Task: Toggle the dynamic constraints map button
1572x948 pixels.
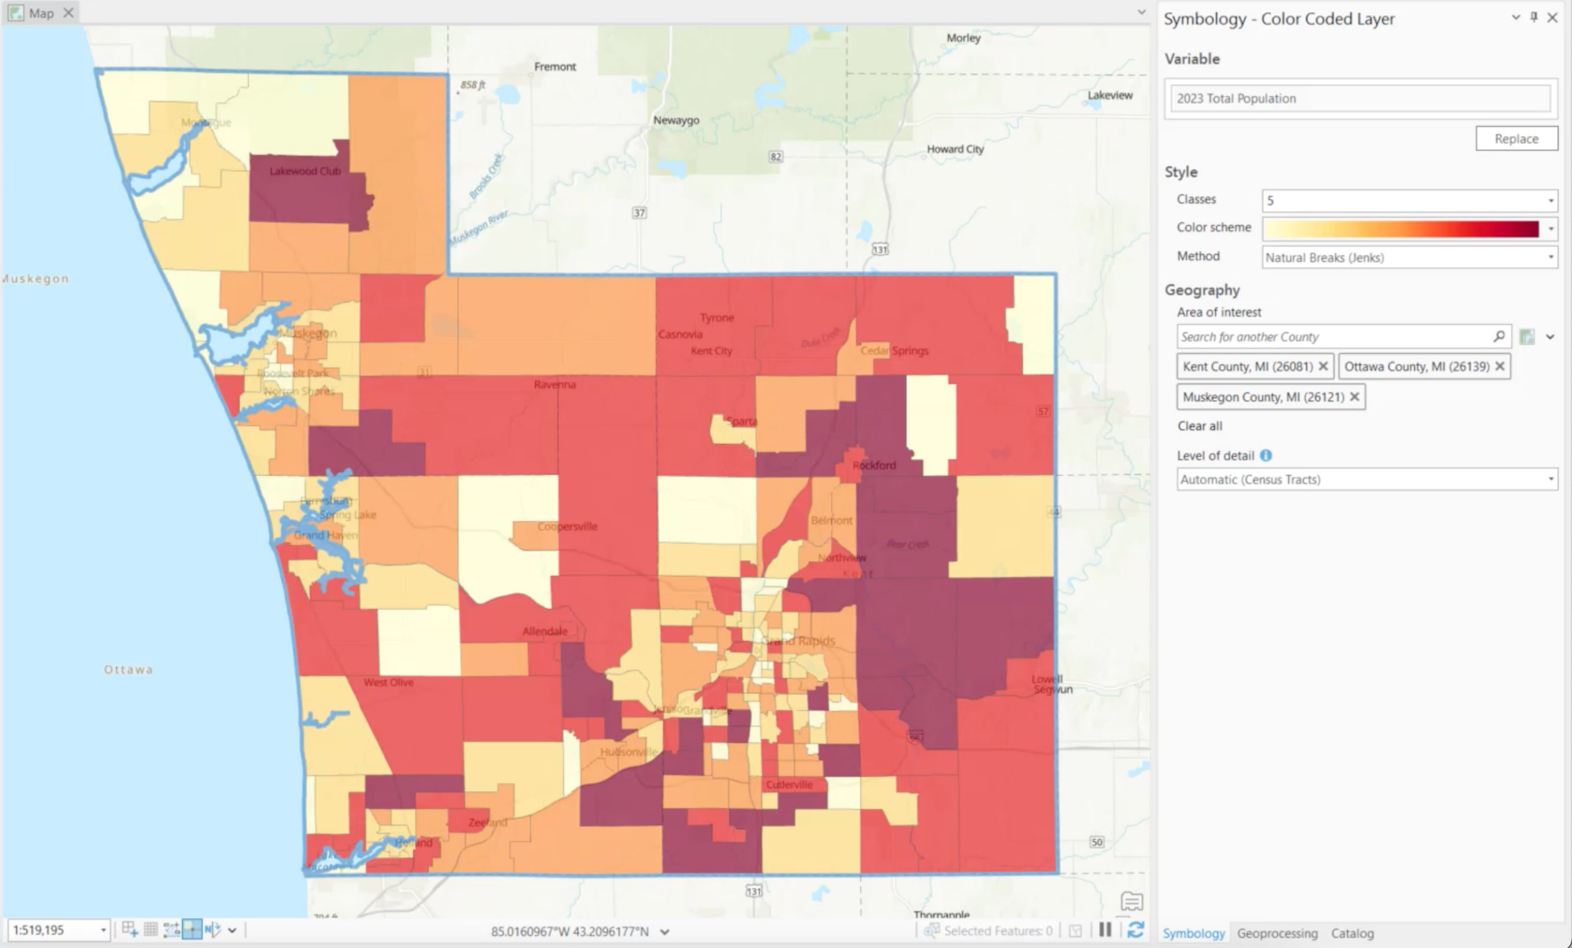Action: tap(192, 930)
